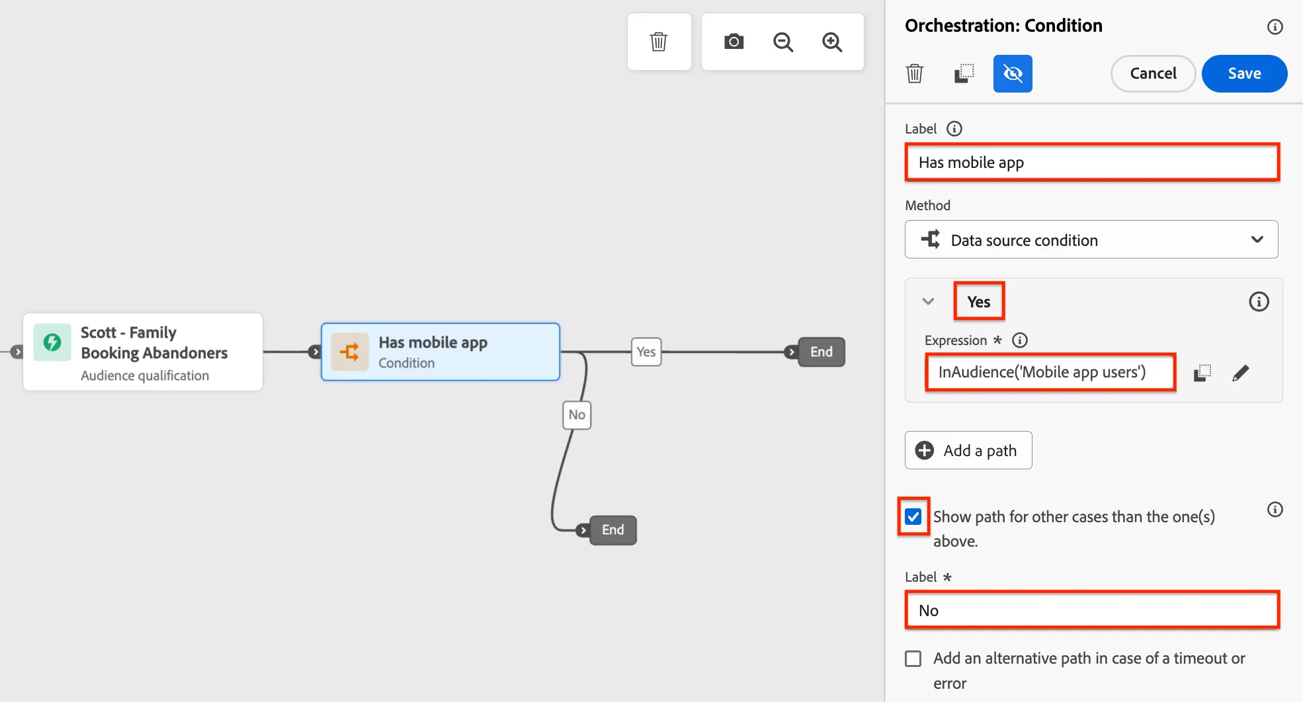
Task: Enable alternative path for timeout or error
Action: coord(913,658)
